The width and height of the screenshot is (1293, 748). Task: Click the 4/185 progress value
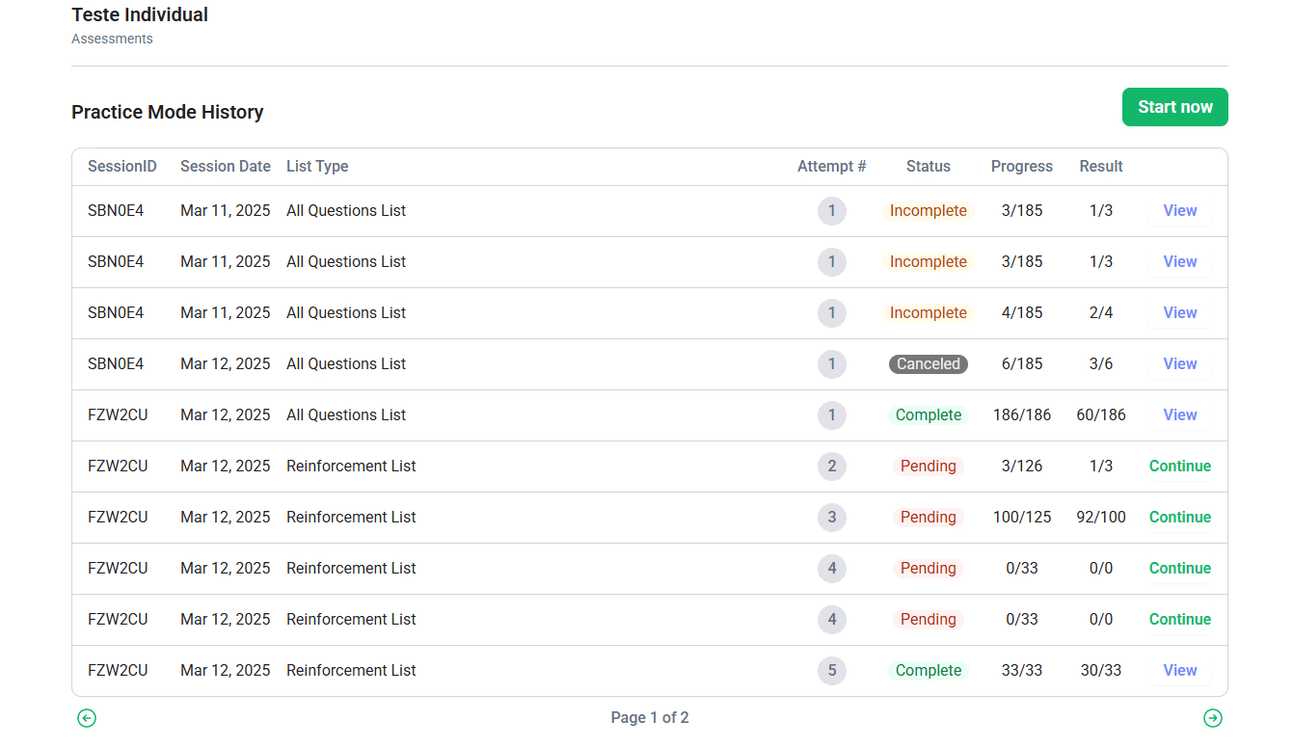click(1022, 313)
